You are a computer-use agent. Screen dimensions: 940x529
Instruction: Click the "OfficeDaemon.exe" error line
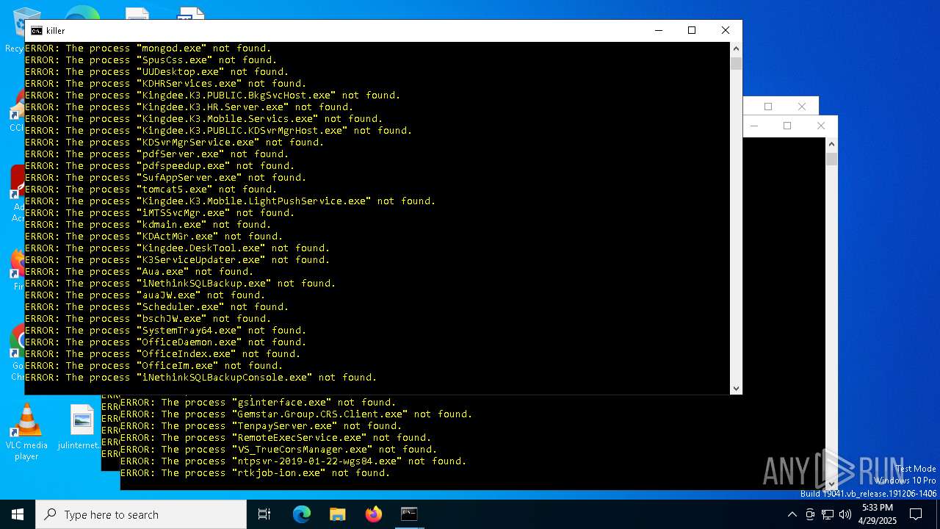(x=165, y=342)
